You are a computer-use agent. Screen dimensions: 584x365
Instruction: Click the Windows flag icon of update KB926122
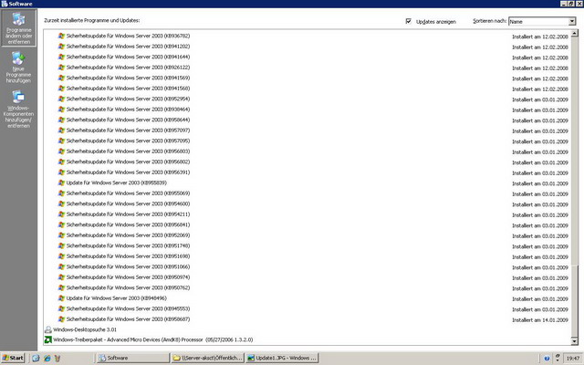[x=61, y=67]
